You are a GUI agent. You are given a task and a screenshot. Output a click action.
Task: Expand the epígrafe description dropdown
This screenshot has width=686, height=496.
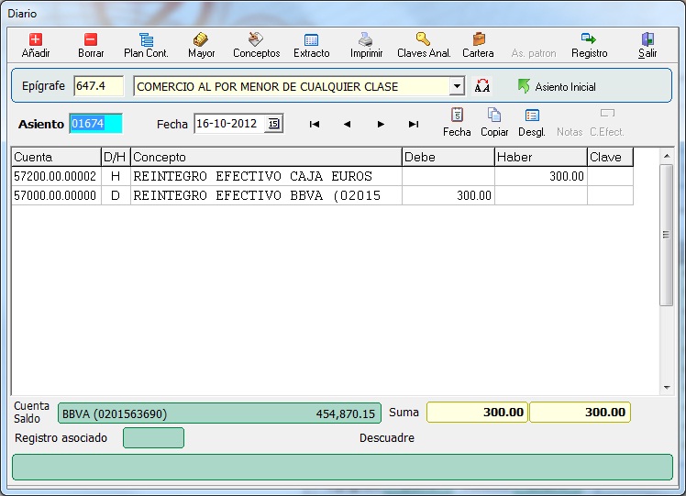click(457, 86)
